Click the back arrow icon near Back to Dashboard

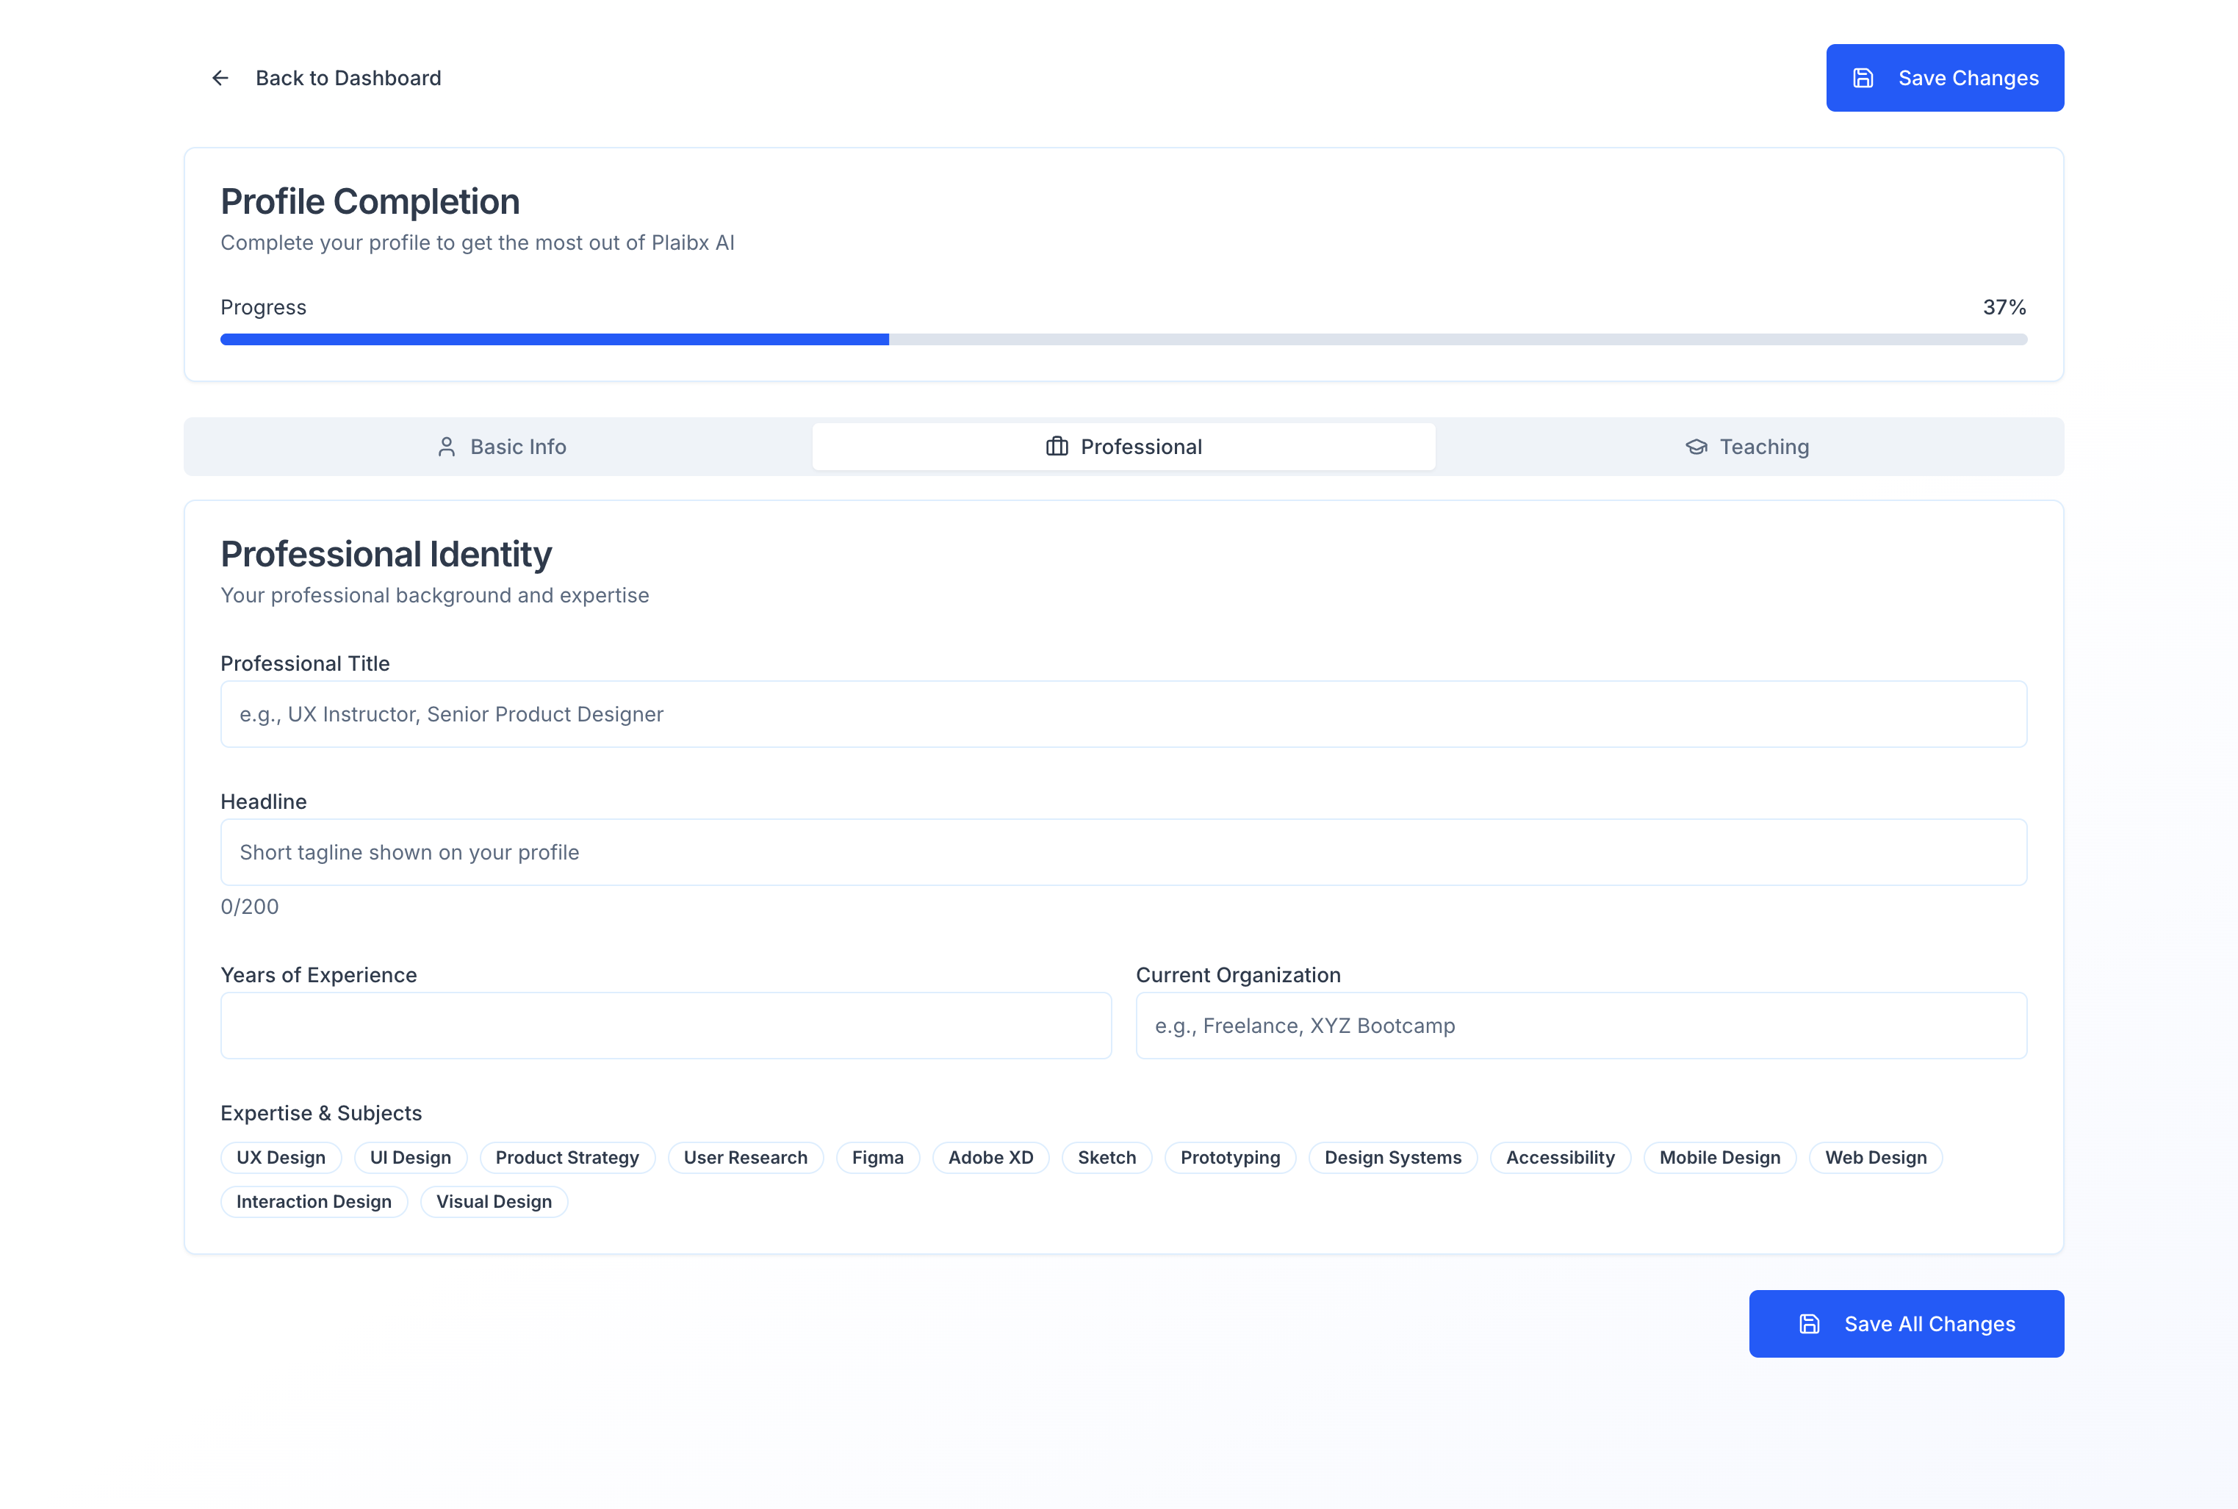click(x=220, y=78)
